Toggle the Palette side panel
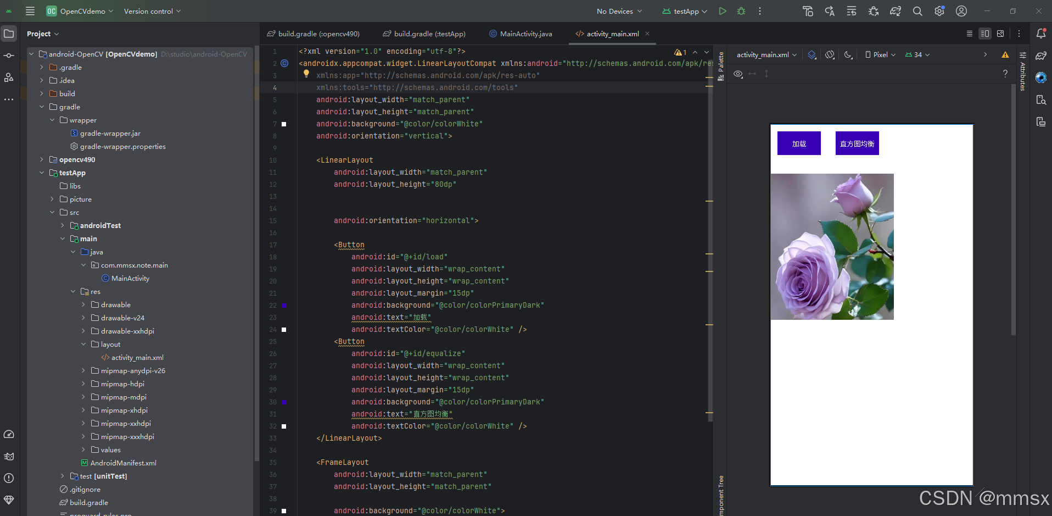 721,66
